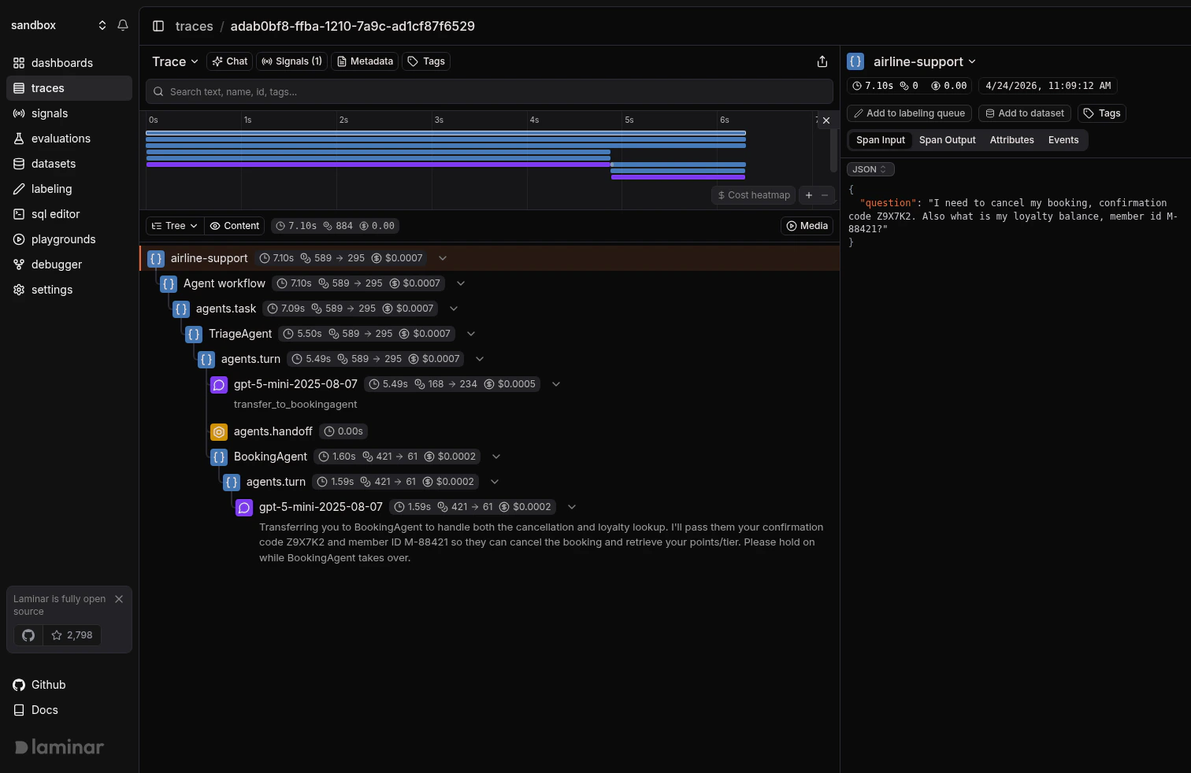Screen dimensions: 1191x773
Task: Click the sandbox workspace switcher icon
Action: coord(102,24)
